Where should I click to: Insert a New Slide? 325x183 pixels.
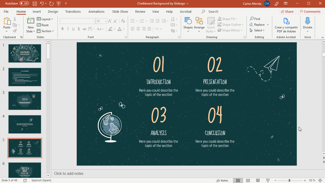[30, 25]
